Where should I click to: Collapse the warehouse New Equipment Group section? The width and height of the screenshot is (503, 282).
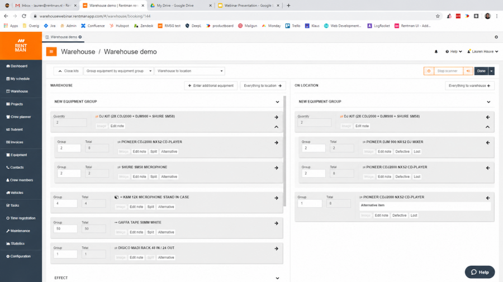click(x=277, y=102)
